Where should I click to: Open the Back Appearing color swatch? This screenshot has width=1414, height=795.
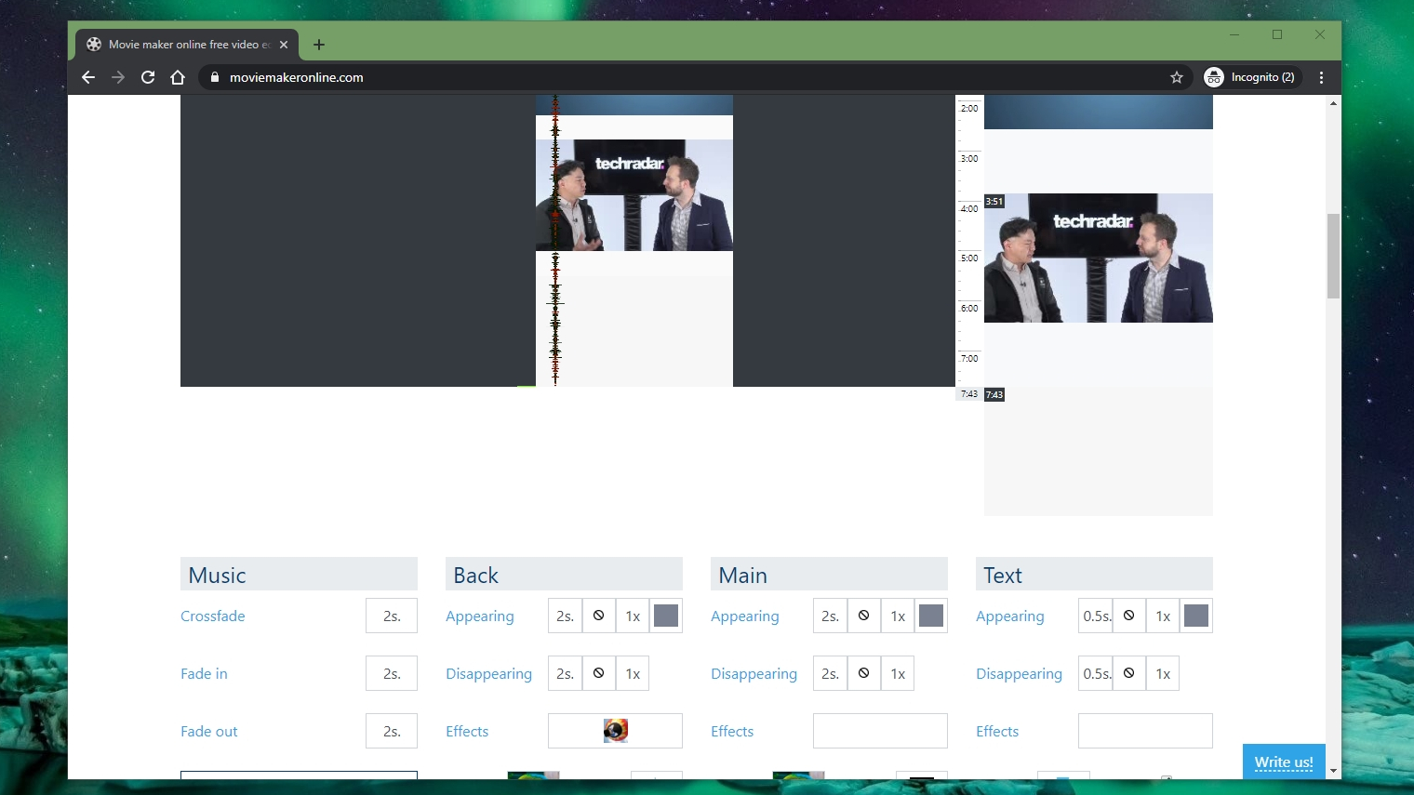point(666,616)
